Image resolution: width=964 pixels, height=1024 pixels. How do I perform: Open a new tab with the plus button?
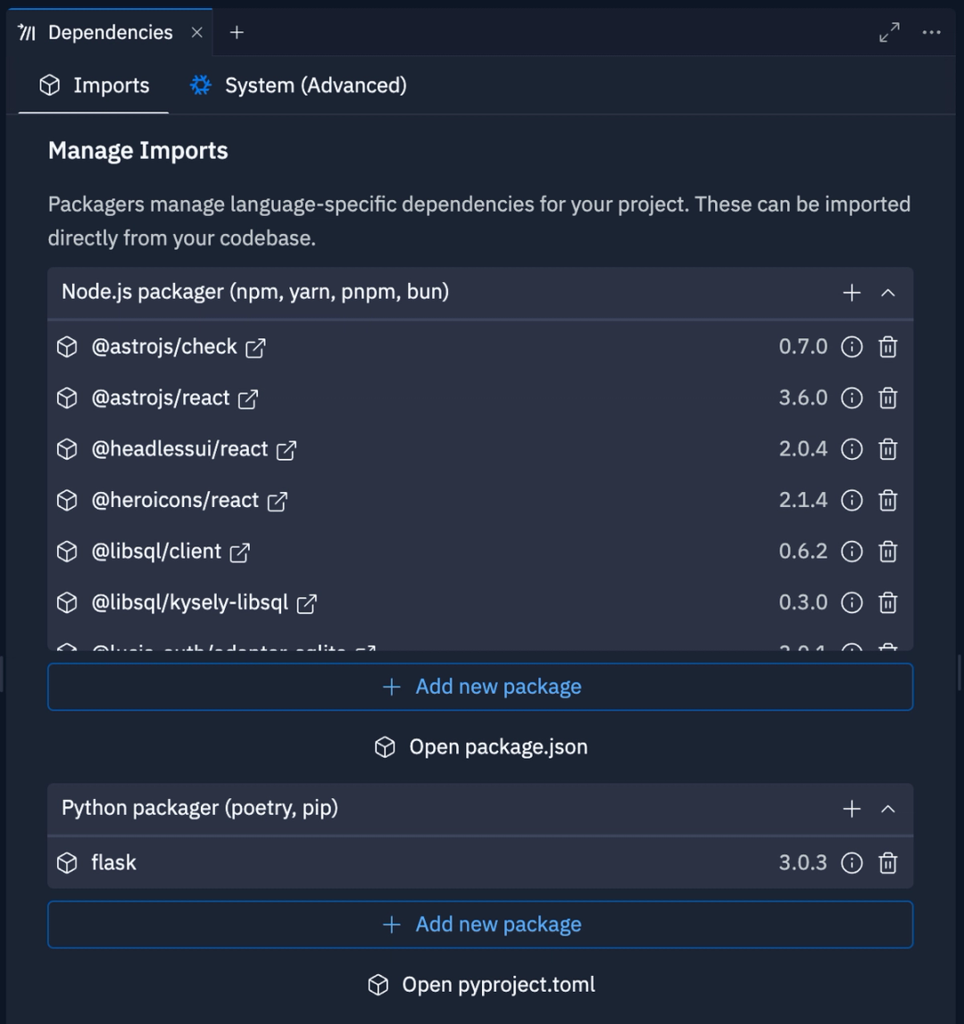click(x=237, y=32)
